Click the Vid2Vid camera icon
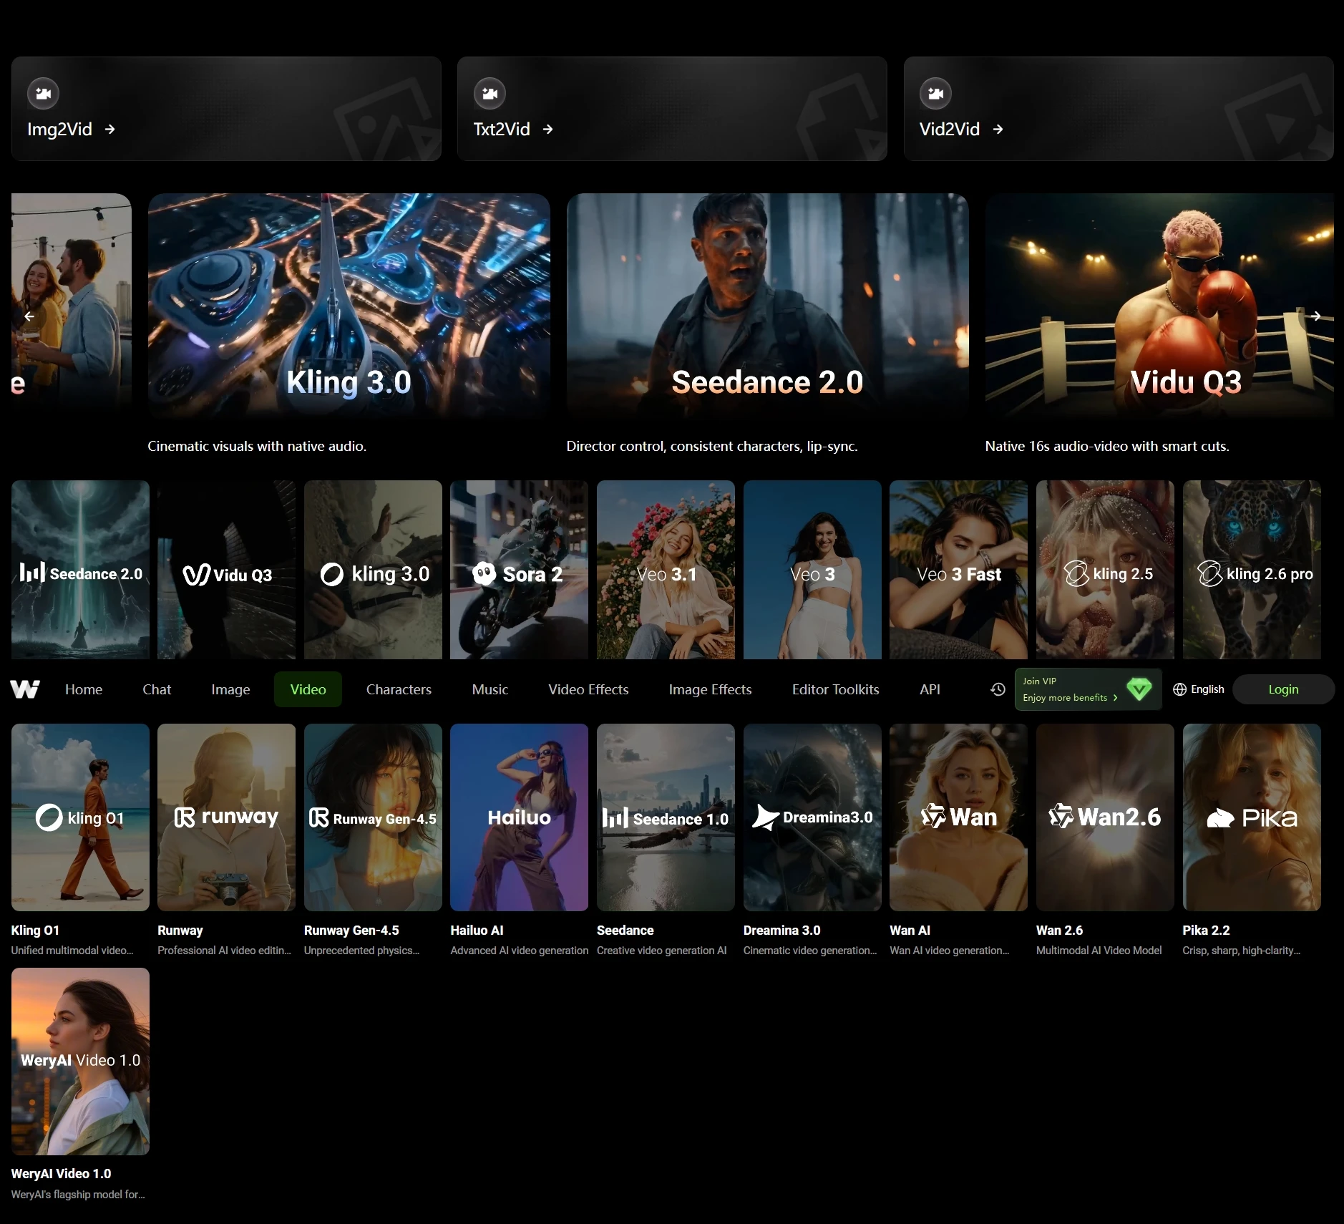This screenshot has width=1344, height=1224. [935, 93]
